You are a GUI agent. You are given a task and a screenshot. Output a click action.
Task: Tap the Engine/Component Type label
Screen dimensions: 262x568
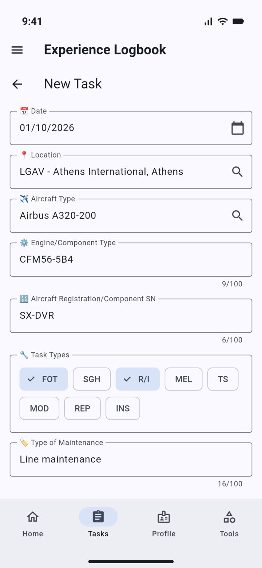tap(68, 243)
